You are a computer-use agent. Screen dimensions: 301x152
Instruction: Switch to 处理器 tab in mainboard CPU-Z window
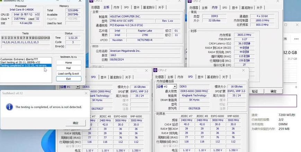(x=95, y=7)
